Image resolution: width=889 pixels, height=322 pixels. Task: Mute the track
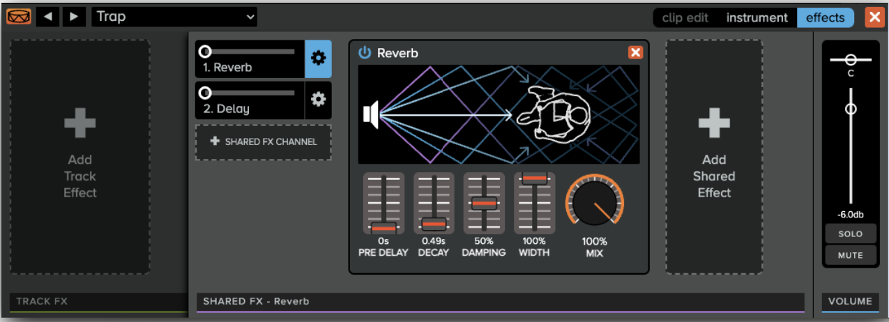pyautogui.click(x=850, y=255)
